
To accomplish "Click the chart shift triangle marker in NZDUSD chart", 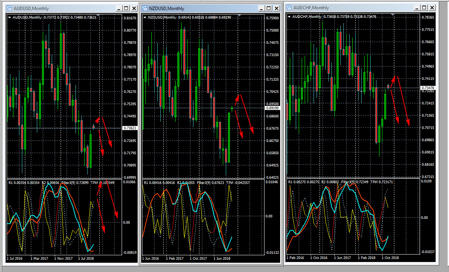I will click(x=240, y=15).
